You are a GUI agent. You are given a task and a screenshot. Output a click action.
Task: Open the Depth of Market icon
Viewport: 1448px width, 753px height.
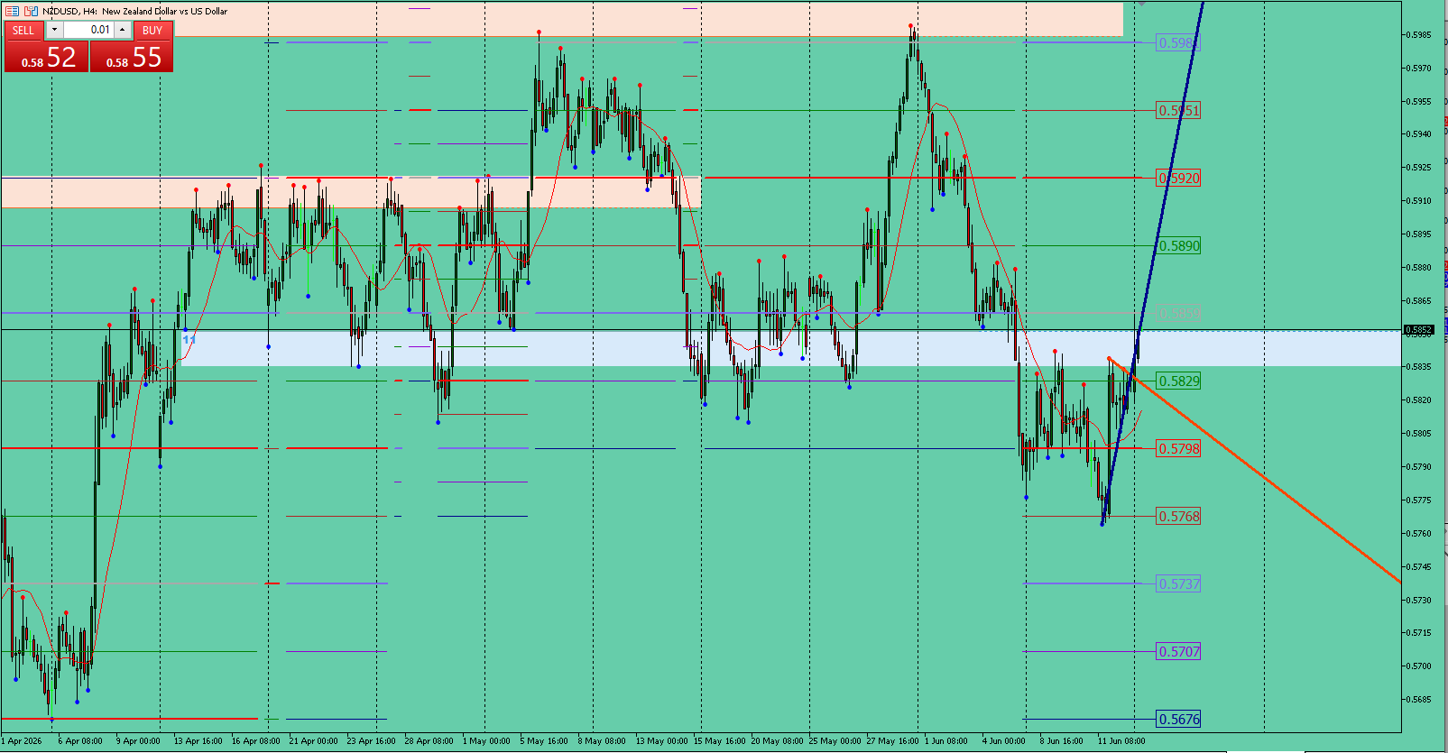coord(32,11)
